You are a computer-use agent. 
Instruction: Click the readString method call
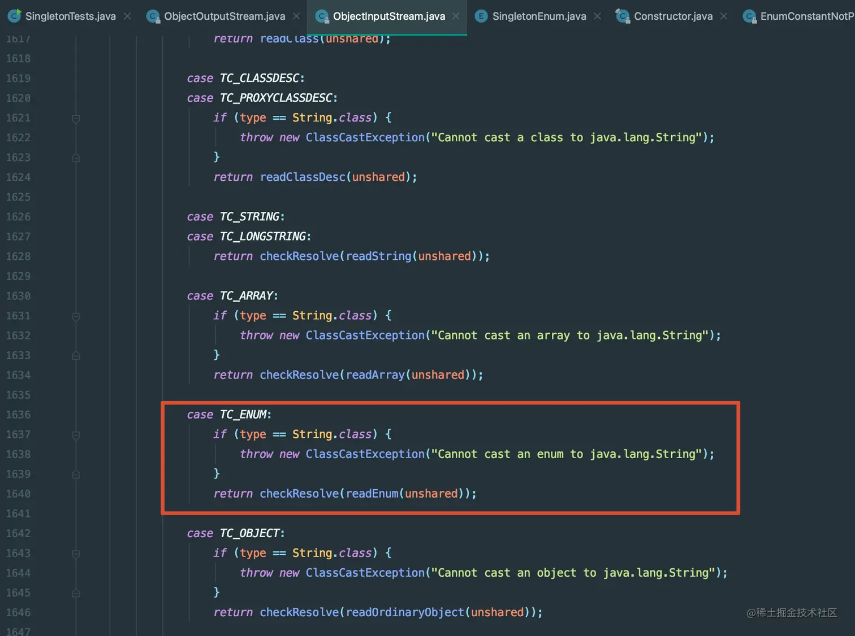(x=379, y=256)
